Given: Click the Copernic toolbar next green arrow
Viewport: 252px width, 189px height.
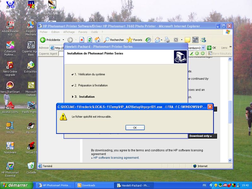Looking at the screenshot, I should (x=203, y=54).
